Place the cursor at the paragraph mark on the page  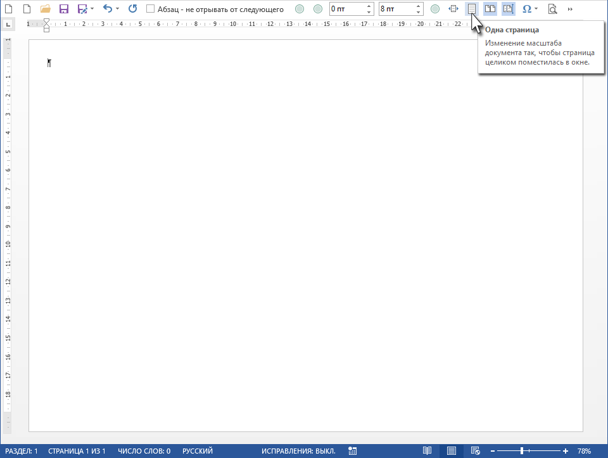click(x=49, y=63)
